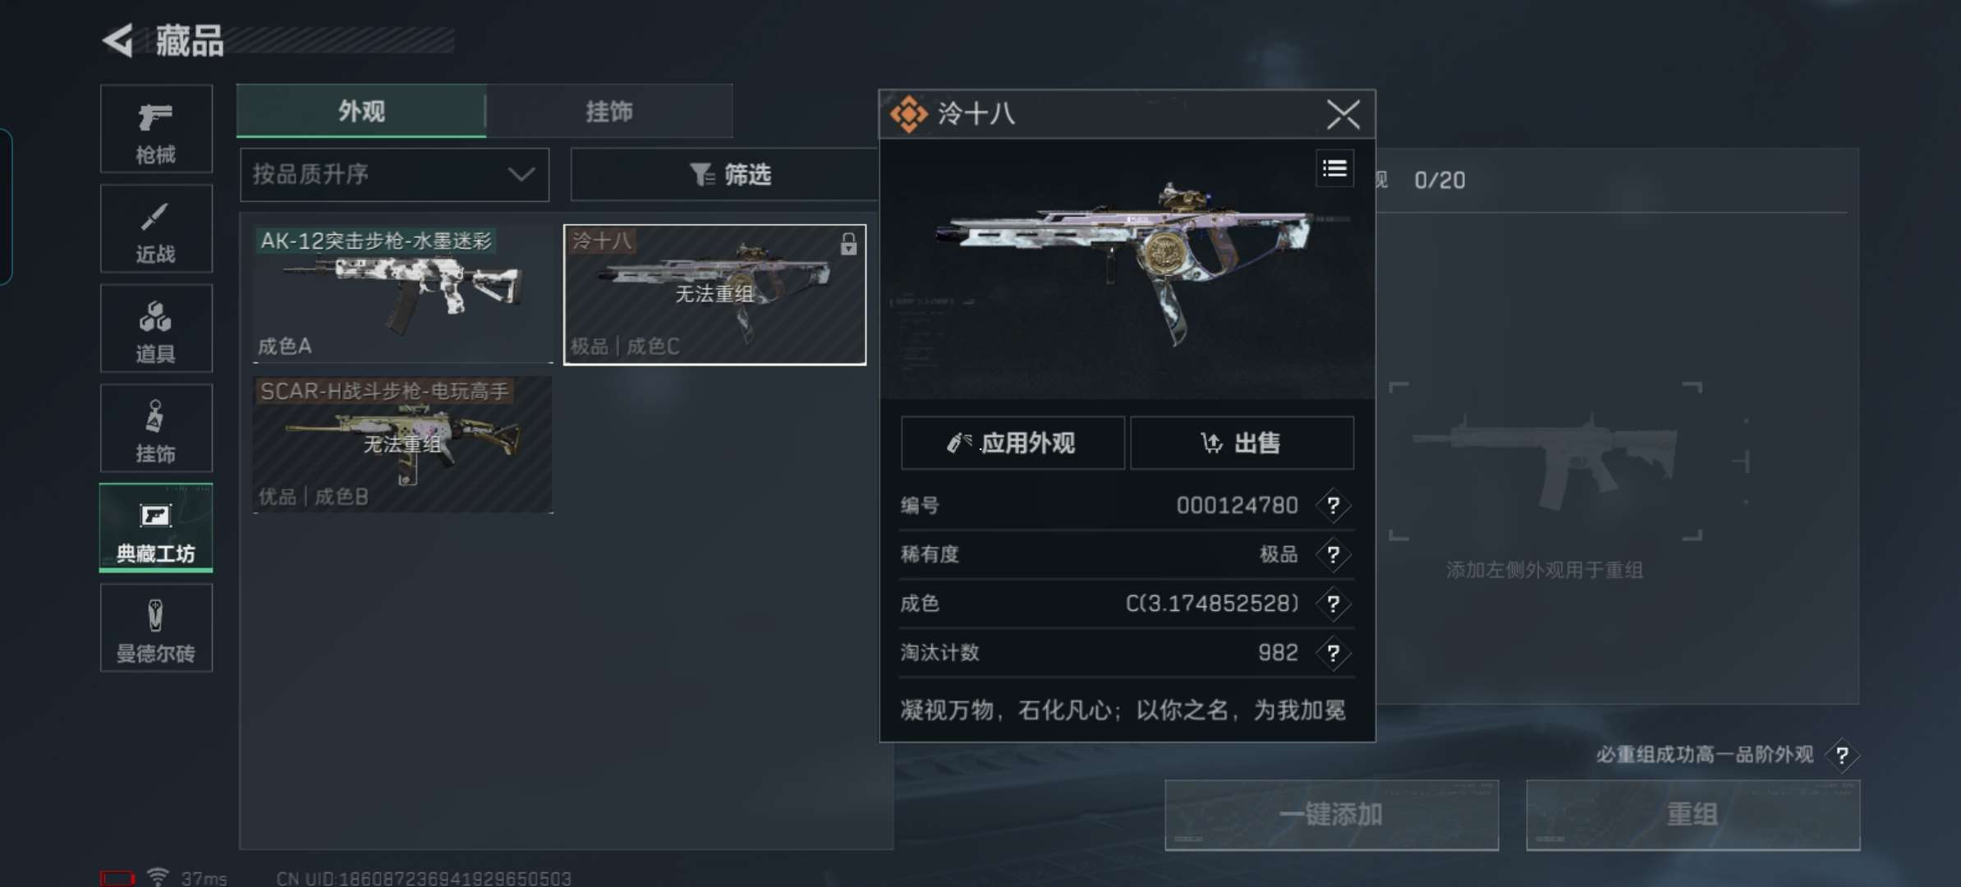
Task: Switch to the 外观 tab
Action: click(x=361, y=111)
